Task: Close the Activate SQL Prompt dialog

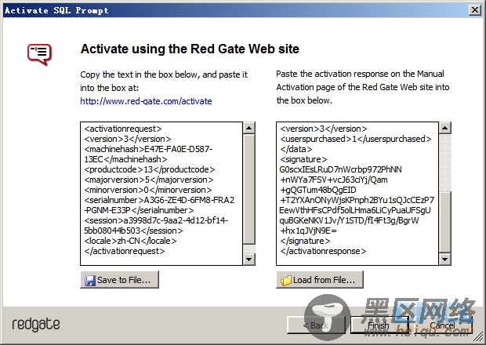Action: (x=475, y=10)
